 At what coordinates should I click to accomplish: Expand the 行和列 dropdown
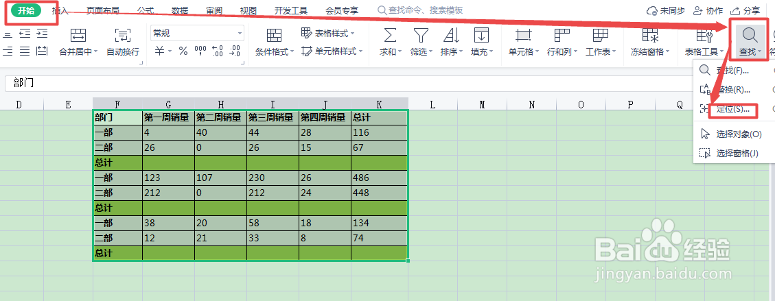575,52
